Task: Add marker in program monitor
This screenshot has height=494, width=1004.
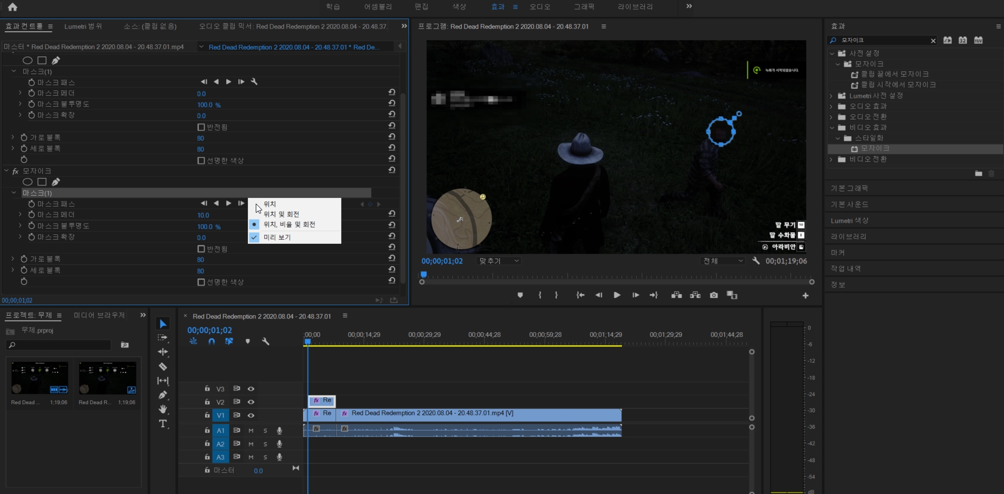Action: click(520, 295)
